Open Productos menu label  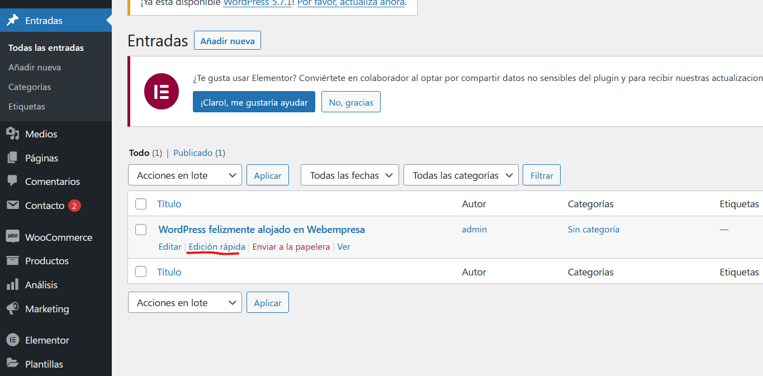47,261
